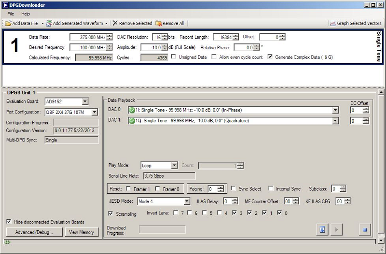
Task: Open the Evaluation Board dropdown
Action: [x=85, y=101]
